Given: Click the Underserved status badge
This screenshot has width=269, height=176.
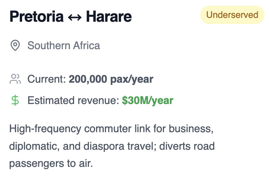Looking at the screenshot, I should coord(232,15).
